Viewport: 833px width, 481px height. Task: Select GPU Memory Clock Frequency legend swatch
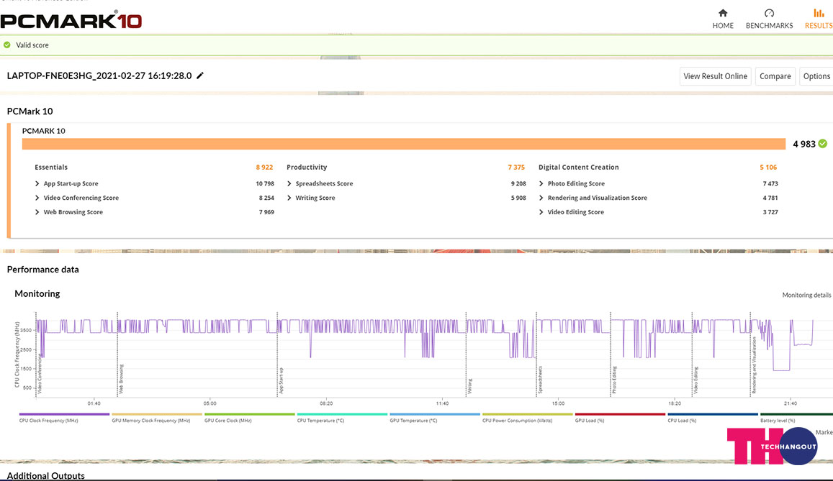coord(157,414)
